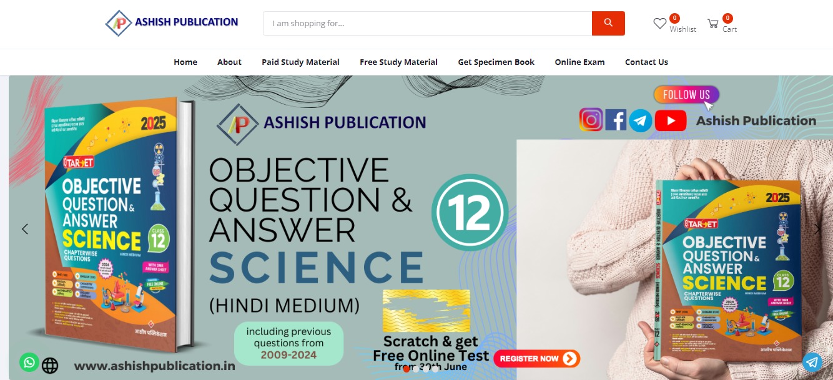Click the Instagram icon in banner
The image size is (833, 380).
(x=591, y=120)
